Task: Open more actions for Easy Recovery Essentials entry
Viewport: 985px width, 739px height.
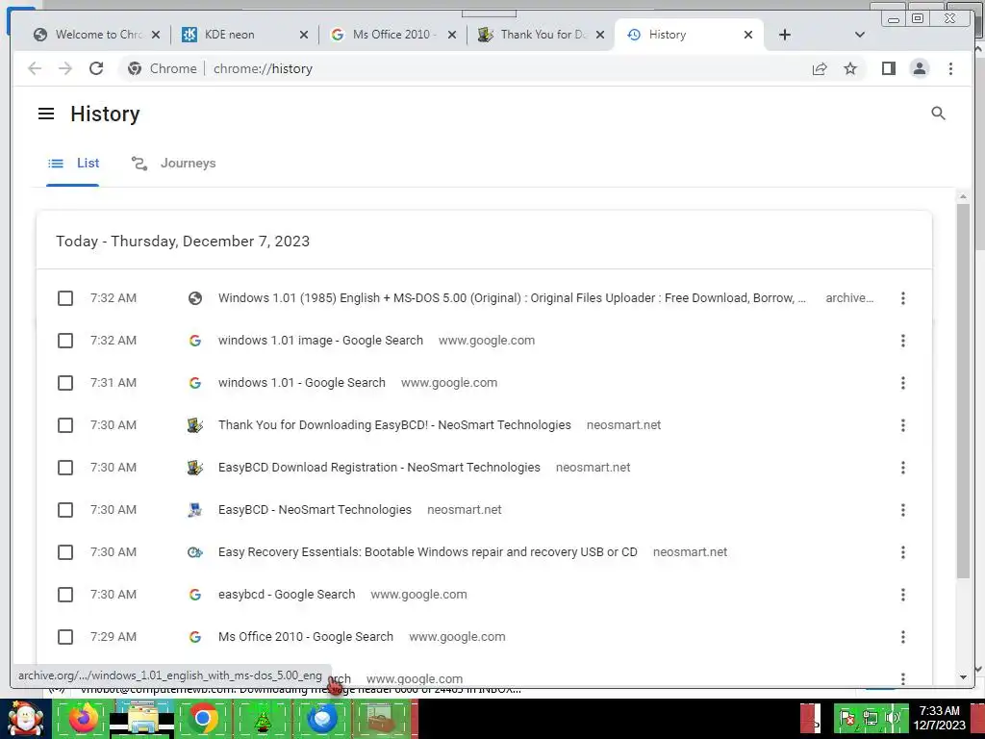Action: point(902,552)
